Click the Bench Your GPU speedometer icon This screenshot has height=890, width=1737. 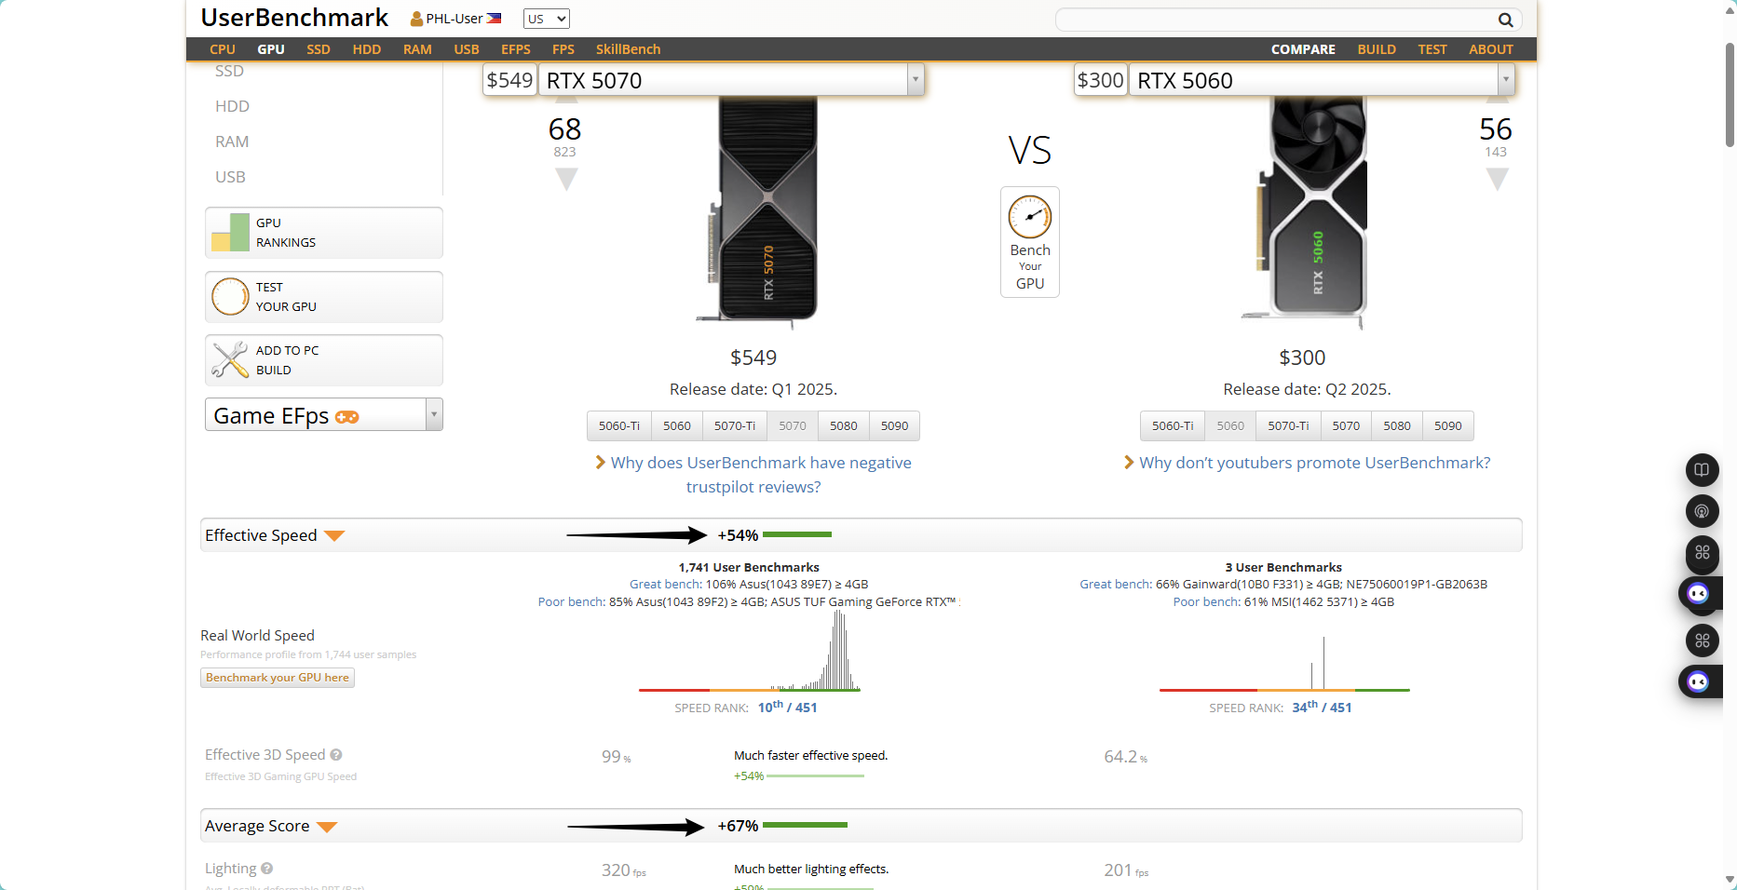click(x=1030, y=218)
